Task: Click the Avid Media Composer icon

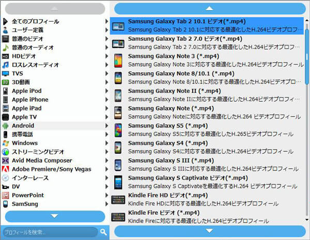Action: [x=5, y=161]
